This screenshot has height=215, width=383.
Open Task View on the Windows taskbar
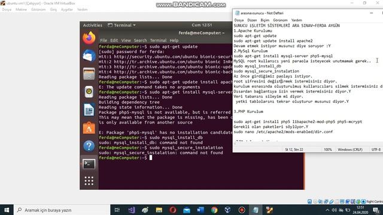click(x=117, y=210)
